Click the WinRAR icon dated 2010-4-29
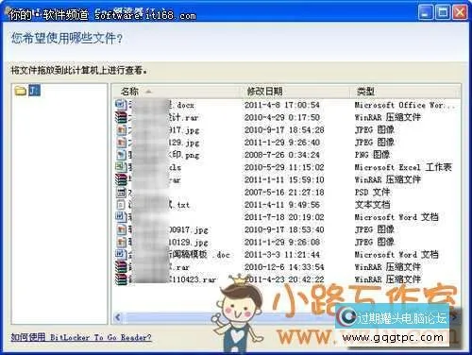472x355 pixels. (x=121, y=117)
